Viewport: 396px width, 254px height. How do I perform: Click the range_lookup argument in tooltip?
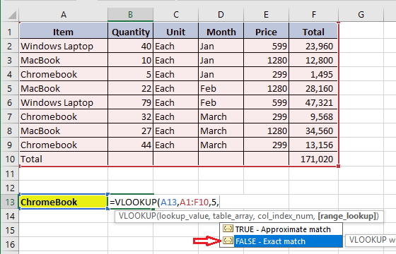(347, 216)
